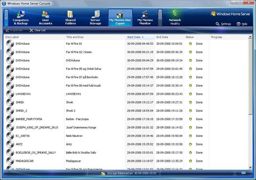Show previous tabs with left chevron

point(6,18)
